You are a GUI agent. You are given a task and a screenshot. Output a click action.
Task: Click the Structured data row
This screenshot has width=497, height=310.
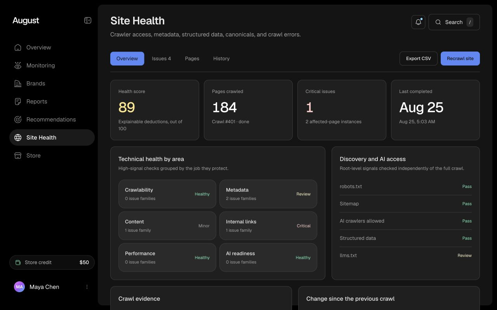[406, 238]
